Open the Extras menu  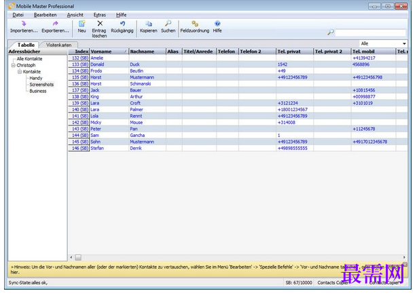[x=99, y=14]
